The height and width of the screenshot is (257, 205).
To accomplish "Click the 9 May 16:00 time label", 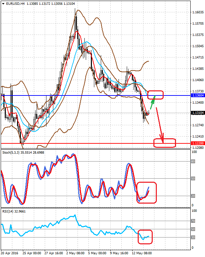I will pos(119,253).
